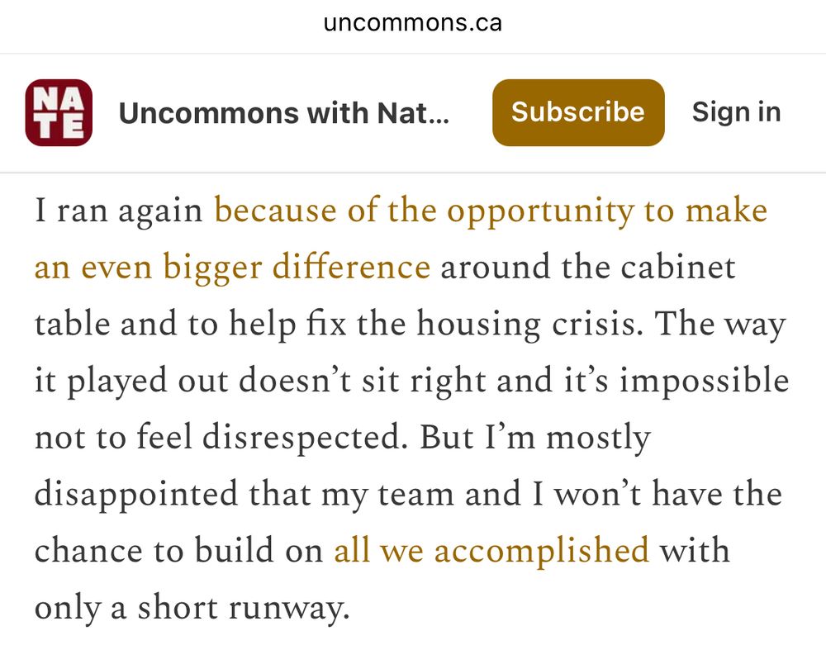This screenshot has width=826, height=664.
Task: Click the phrase 'played out' in the text
Action: coord(148,381)
